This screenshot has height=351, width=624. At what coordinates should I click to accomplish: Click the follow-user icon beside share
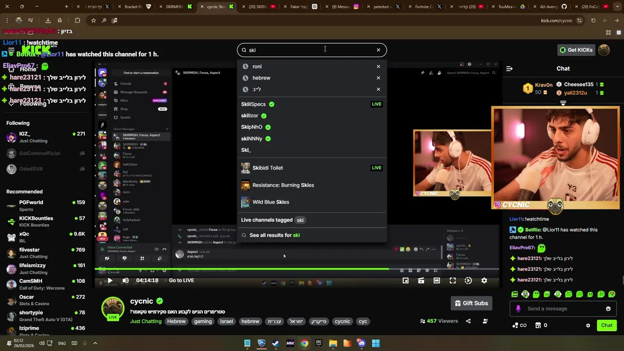[485, 321]
